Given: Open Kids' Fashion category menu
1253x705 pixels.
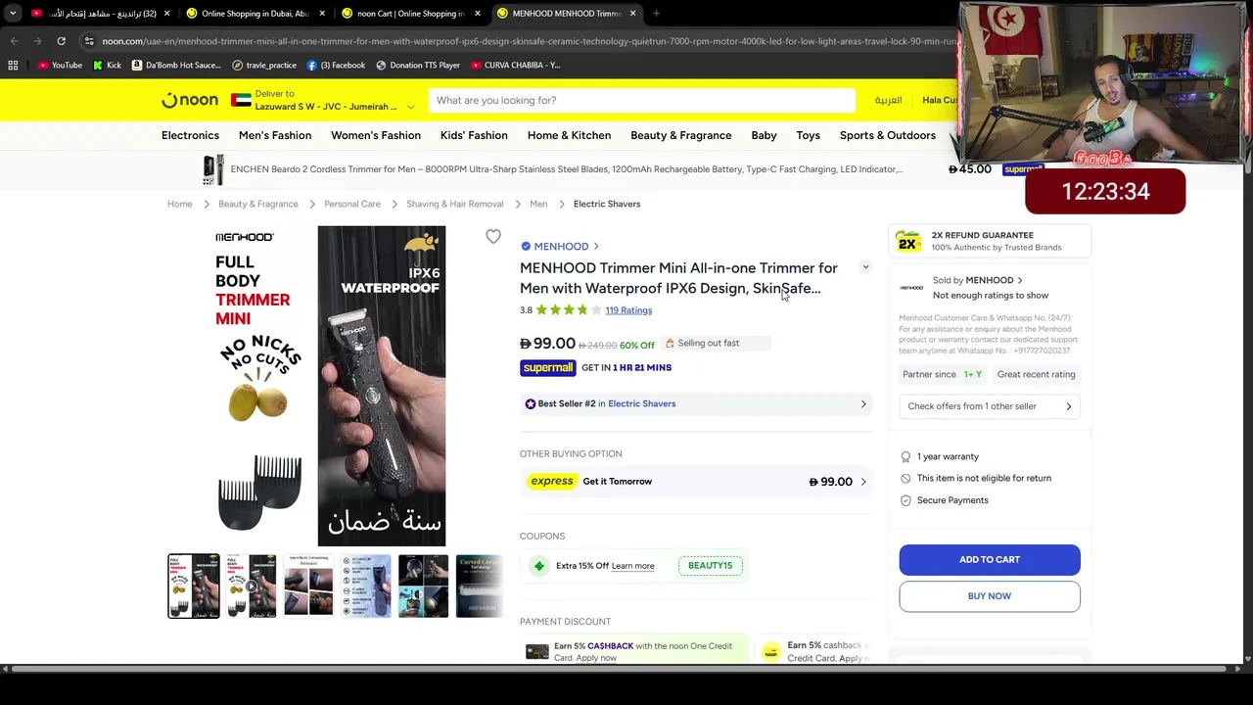Looking at the screenshot, I should pos(474,135).
